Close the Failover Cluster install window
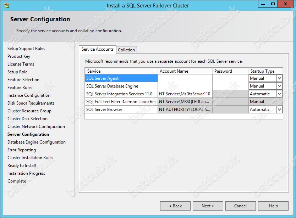This screenshot has height=218, width=296. coord(285,4)
